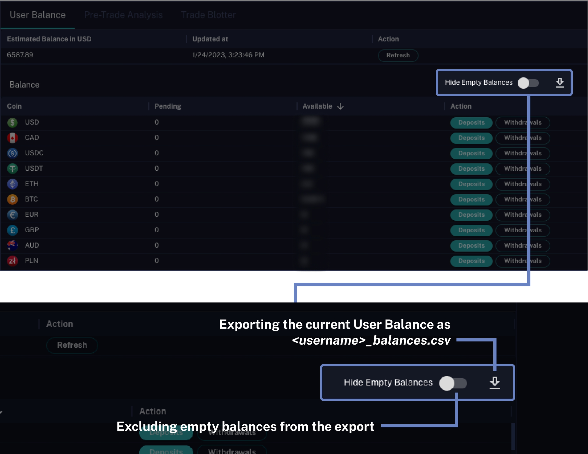Click the enlarged export download icon
The width and height of the screenshot is (588, 454).
(494, 382)
